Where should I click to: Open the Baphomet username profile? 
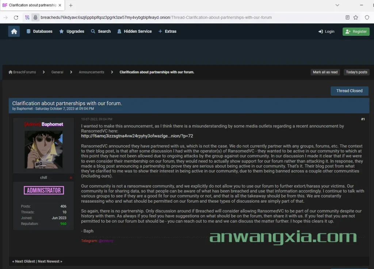point(52,124)
